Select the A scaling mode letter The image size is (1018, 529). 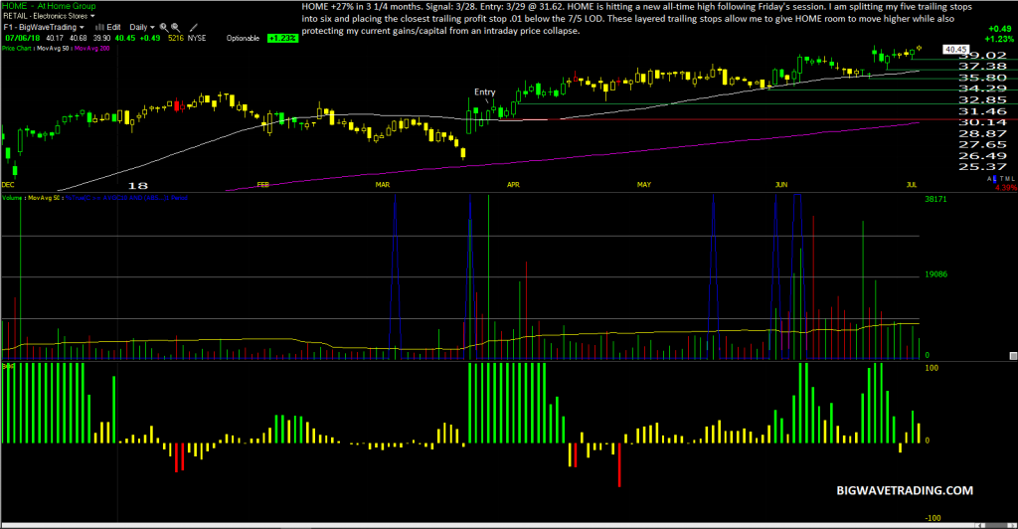click(989, 179)
